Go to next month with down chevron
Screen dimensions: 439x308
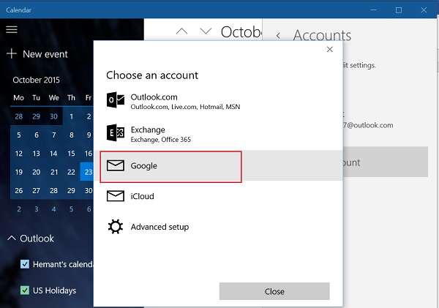tap(206, 31)
